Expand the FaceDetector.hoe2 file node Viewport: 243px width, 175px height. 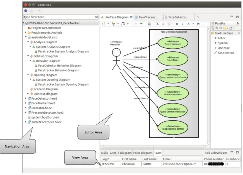pos(26,98)
